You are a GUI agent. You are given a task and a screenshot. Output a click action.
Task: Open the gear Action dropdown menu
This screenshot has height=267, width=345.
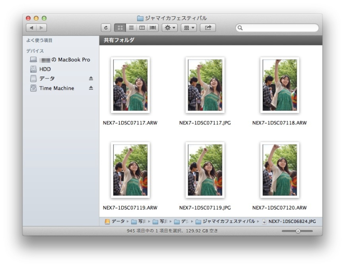click(170, 28)
